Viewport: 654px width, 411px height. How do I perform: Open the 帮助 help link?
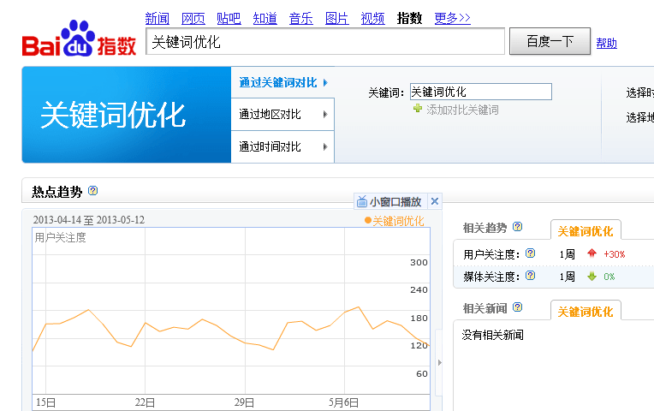pyautogui.click(x=606, y=44)
